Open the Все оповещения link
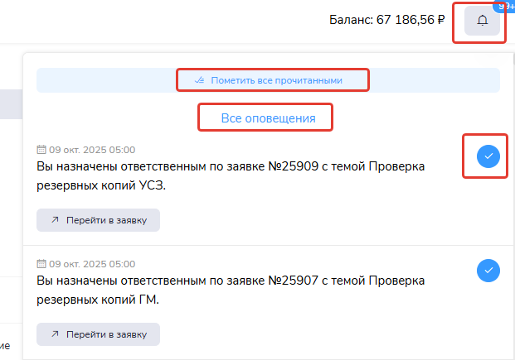 pos(268,118)
